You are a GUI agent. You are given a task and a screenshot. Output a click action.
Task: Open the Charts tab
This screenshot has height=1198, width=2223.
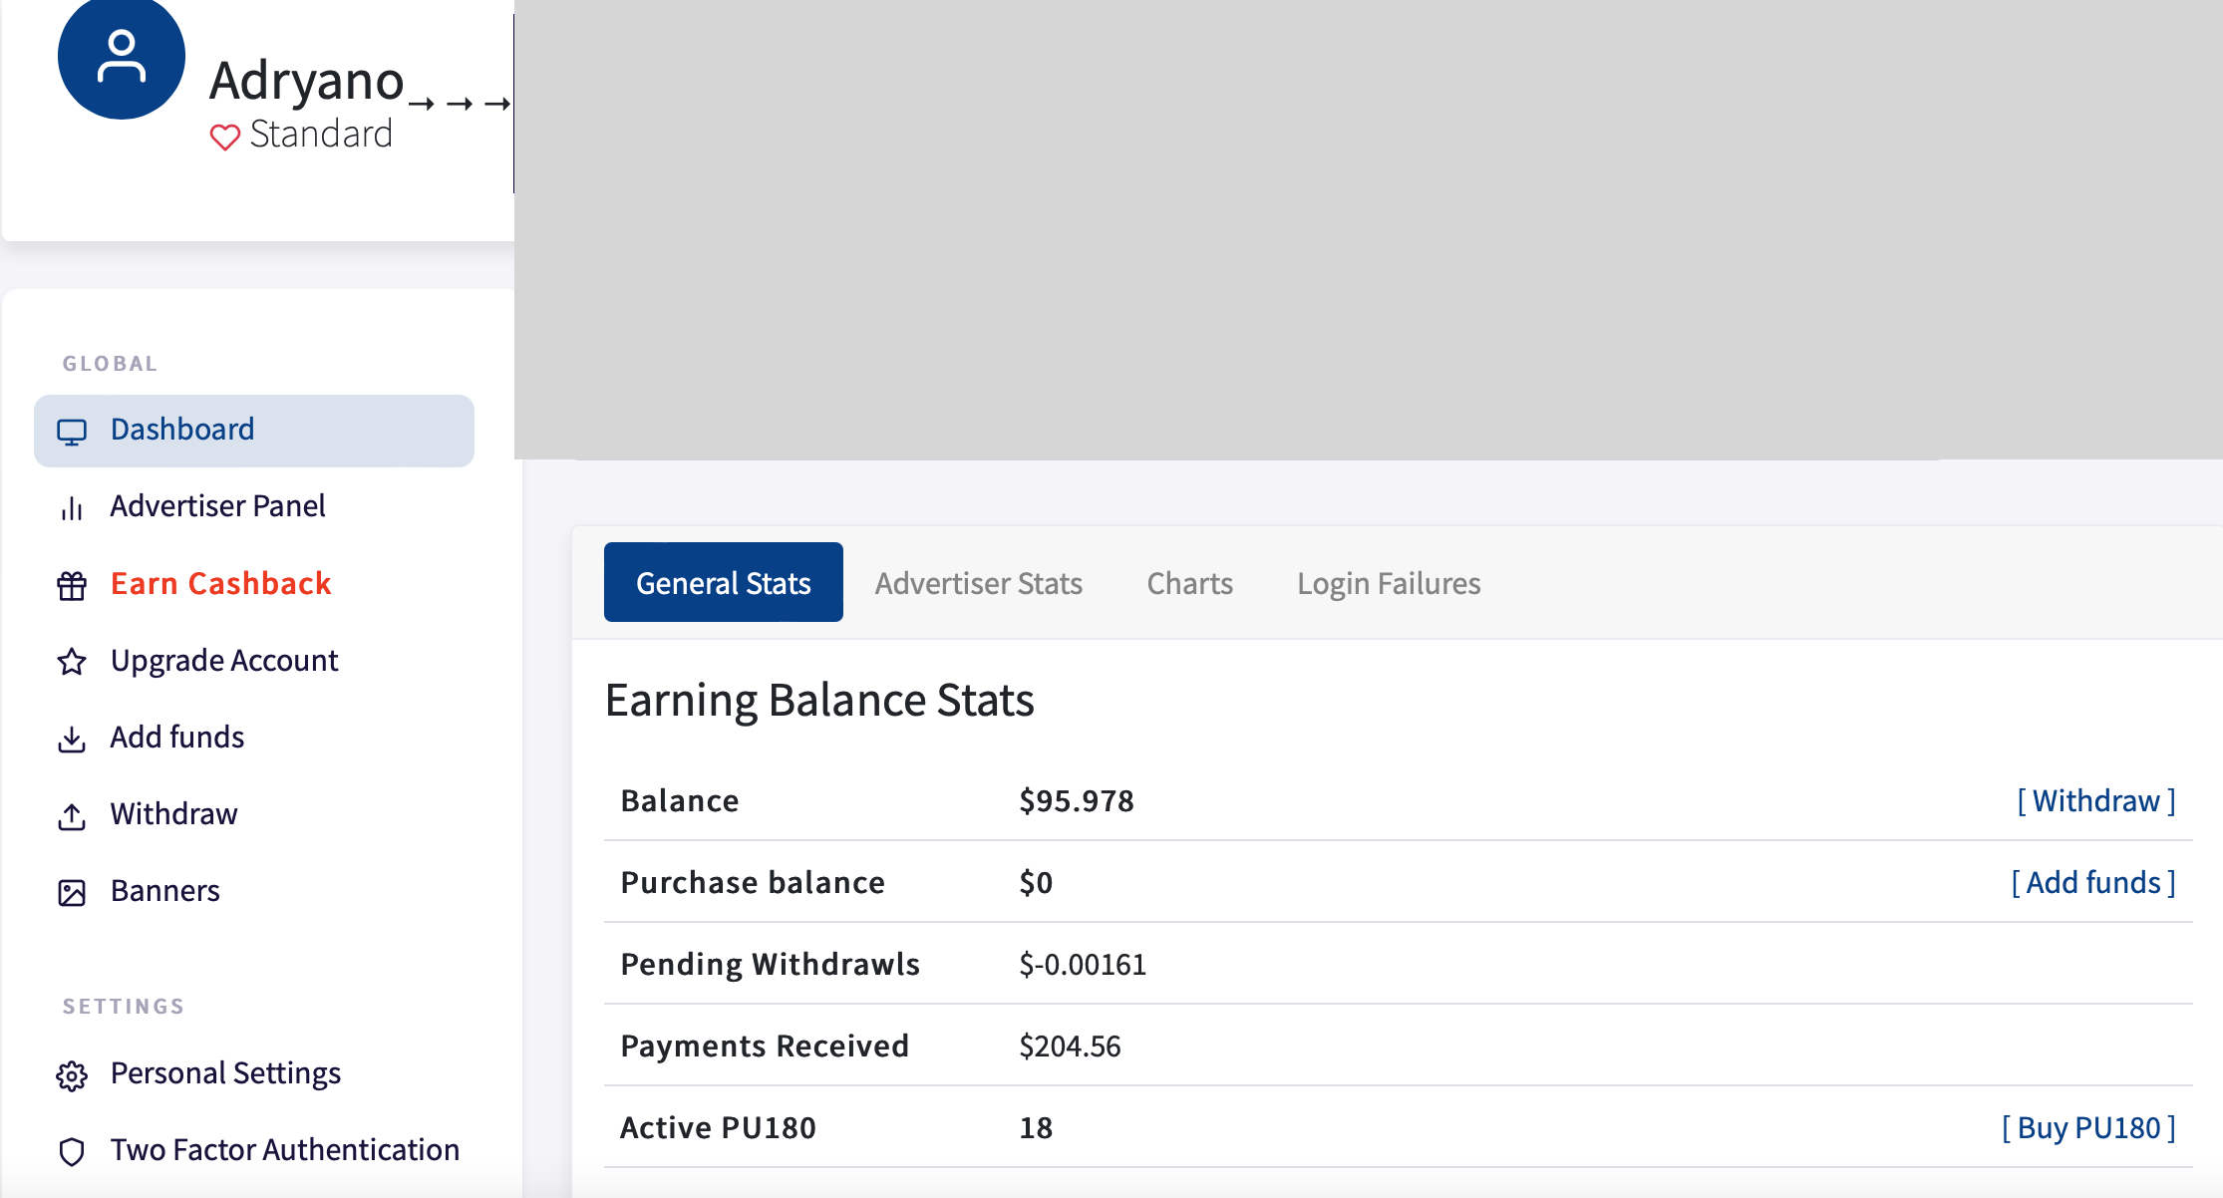[1189, 583]
